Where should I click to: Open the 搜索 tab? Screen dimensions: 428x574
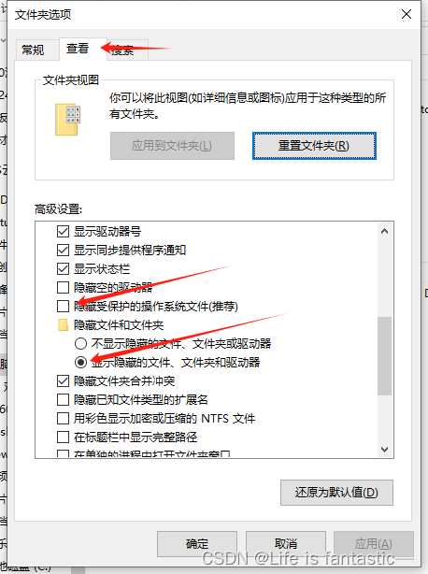pyautogui.click(x=127, y=50)
